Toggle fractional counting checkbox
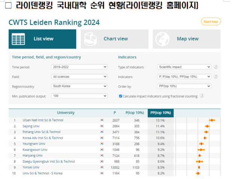240x179 pixels. tap(120, 96)
